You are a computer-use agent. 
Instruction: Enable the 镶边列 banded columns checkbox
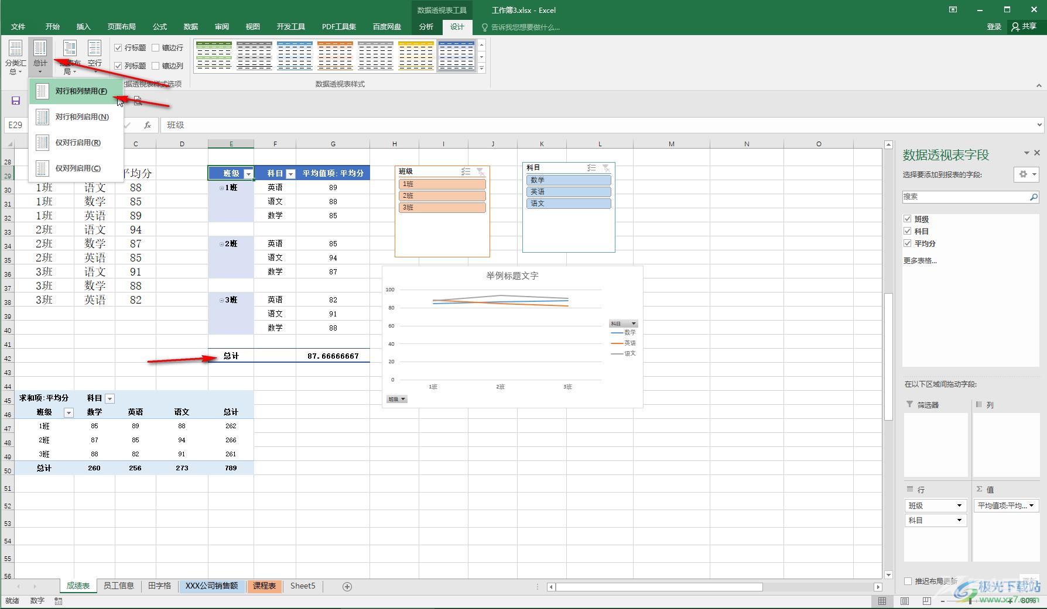point(156,66)
